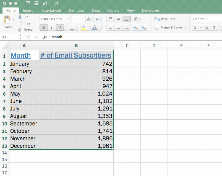Redo the last action

click(56, 3)
